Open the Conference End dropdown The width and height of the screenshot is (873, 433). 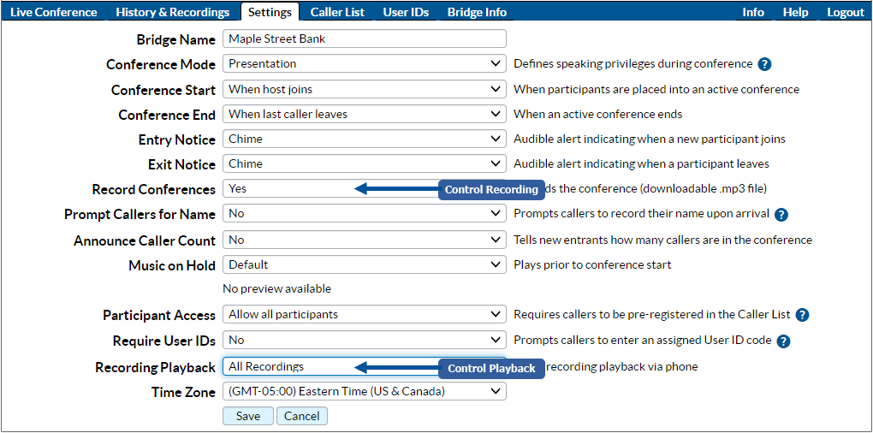[x=364, y=114]
